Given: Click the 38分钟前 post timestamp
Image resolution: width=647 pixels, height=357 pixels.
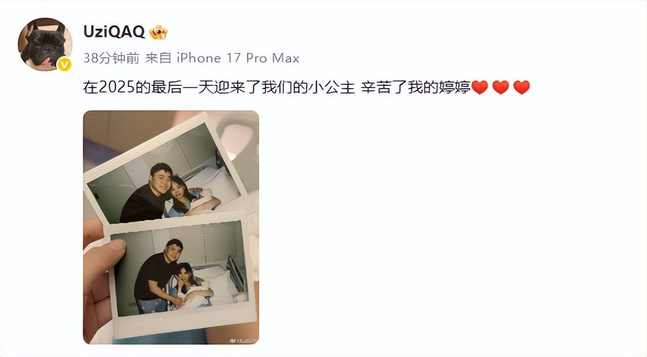Looking at the screenshot, I should (x=112, y=58).
